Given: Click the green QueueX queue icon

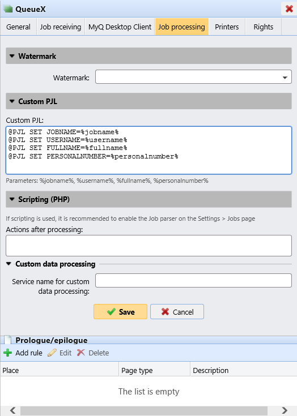Looking at the screenshot, I should [8, 8].
